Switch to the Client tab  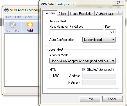click(63, 14)
